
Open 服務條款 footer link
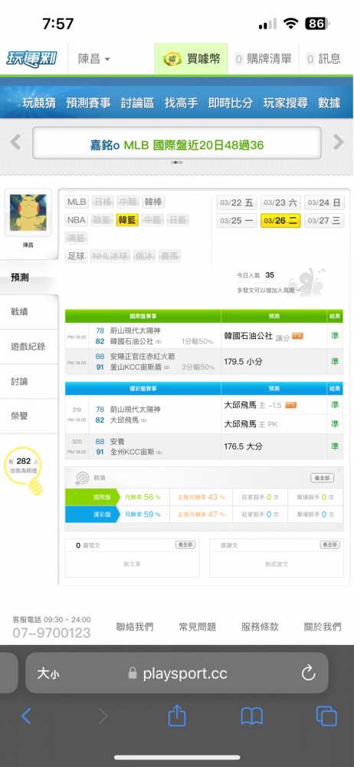[260, 627]
